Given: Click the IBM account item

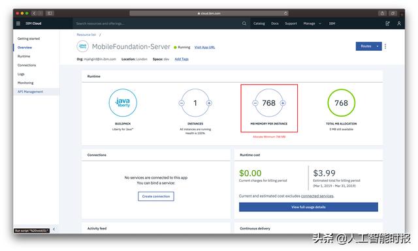Looking at the screenshot, I should (332, 23).
